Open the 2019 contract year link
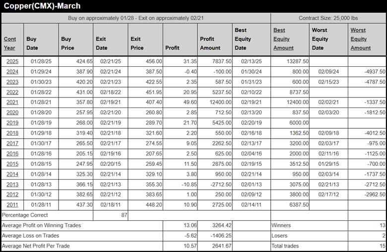The width and height of the screenshot is (387, 252). 12,123
